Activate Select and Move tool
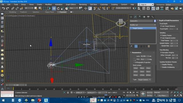183x103 pixels. pyautogui.click(x=54, y=8)
